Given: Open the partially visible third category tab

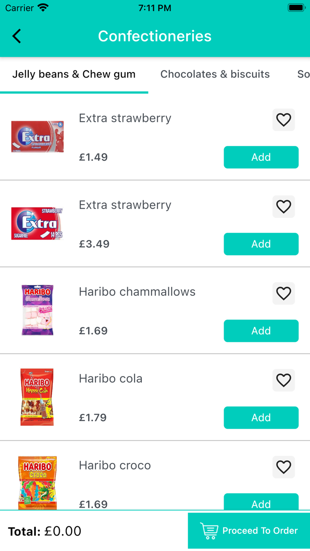Looking at the screenshot, I should 303,74.
